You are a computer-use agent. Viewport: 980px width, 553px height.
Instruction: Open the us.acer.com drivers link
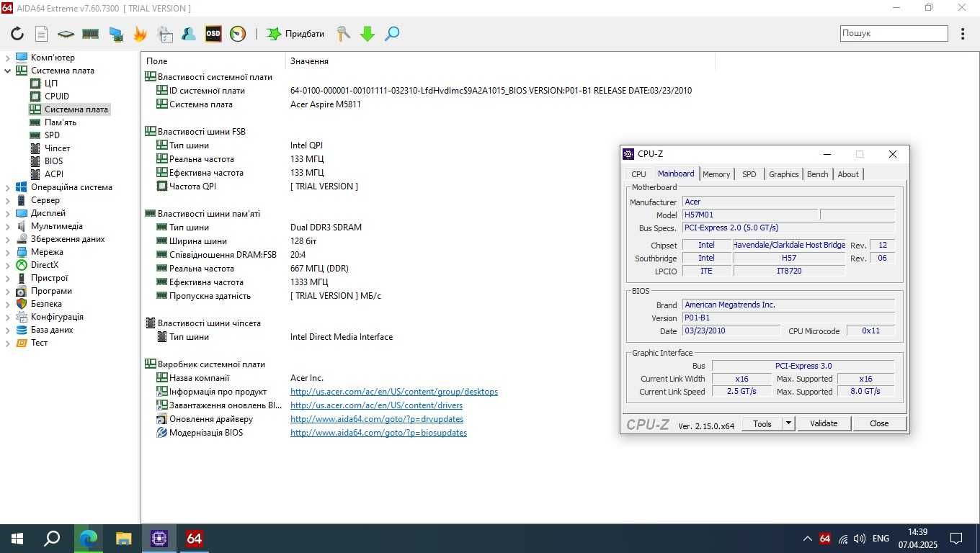[x=376, y=405]
